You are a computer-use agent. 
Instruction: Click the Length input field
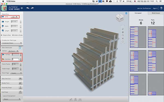click(14, 31)
